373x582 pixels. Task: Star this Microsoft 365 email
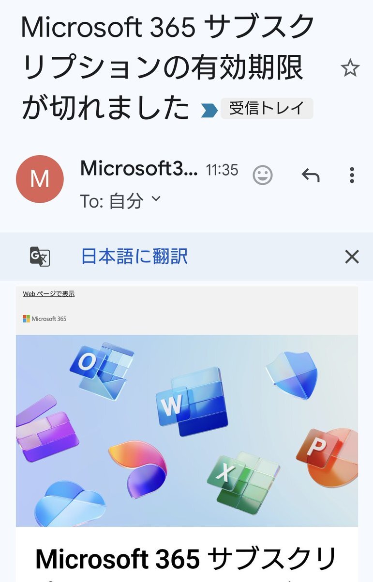350,68
